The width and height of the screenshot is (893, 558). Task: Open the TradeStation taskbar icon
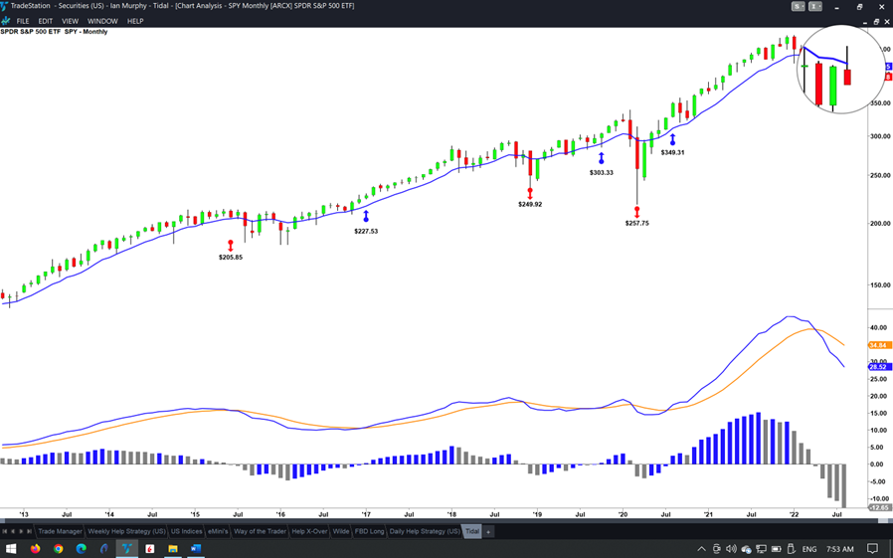coord(126,549)
